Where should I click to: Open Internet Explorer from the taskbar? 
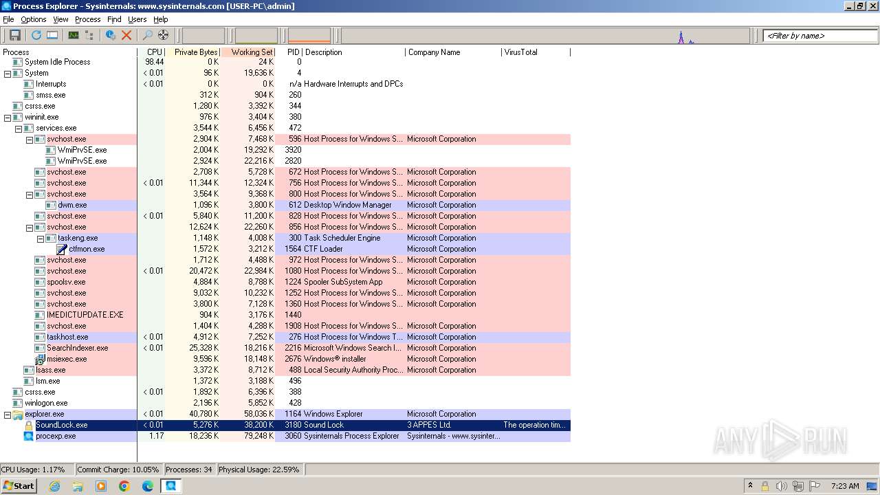54,486
